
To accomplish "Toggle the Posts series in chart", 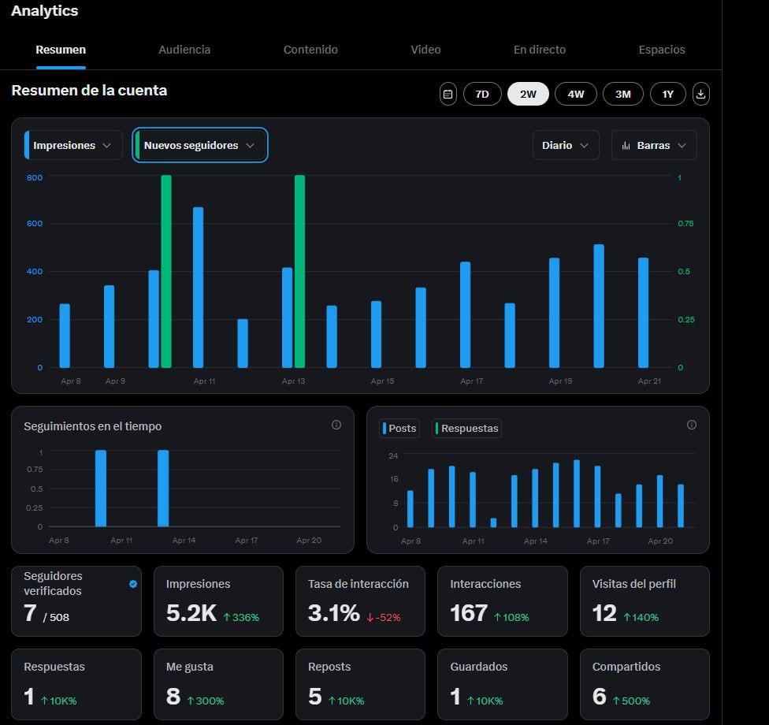I will (x=399, y=428).
